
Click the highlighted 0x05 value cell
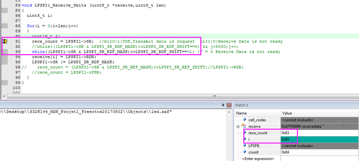click(319, 139)
